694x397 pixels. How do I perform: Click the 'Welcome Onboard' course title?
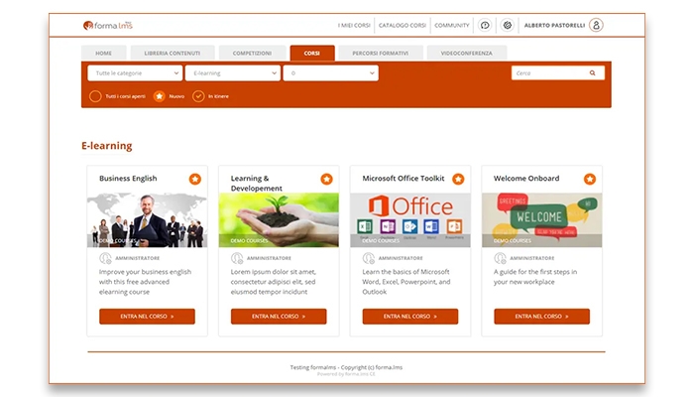click(526, 178)
